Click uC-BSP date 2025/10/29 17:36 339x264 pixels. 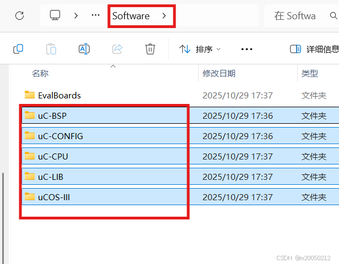pyautogui.click(x=238, y=116)
